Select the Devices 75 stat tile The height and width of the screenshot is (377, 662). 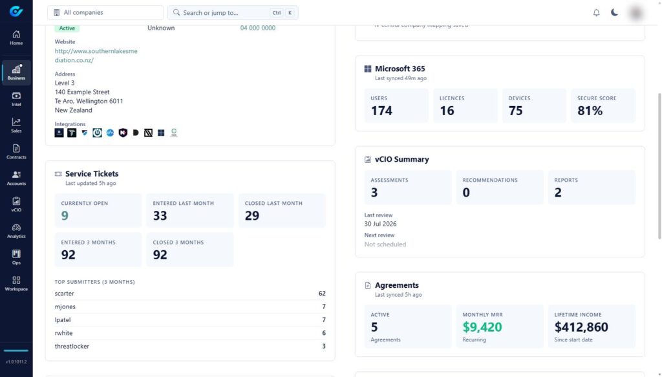coord(533,105)
